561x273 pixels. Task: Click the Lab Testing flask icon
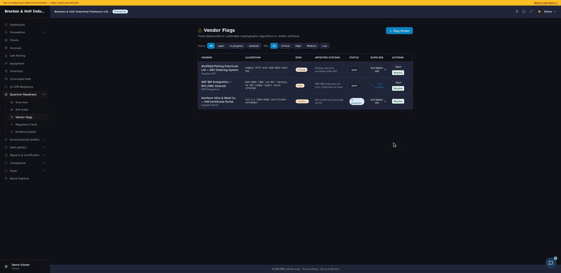pos(6,56)
